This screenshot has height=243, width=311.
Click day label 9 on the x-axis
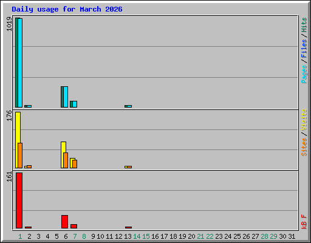[x=93, y=236]
